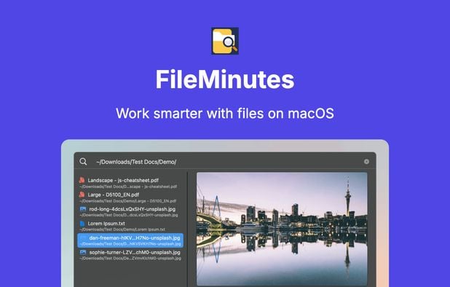
Task: Click the PDF icon beside Landscape - js-cheatsheet.pdf
Action: coord(82,180)
